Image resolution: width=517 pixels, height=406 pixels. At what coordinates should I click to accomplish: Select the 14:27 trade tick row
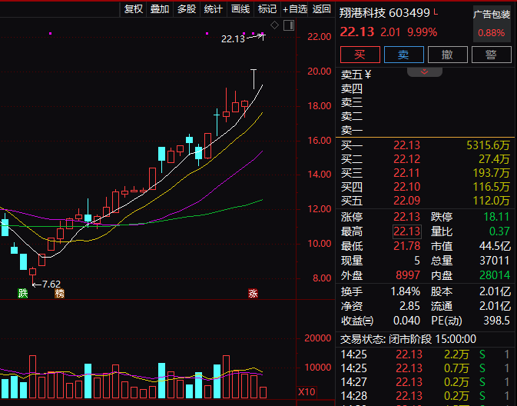pyautogui.click(x=426, y=382)
